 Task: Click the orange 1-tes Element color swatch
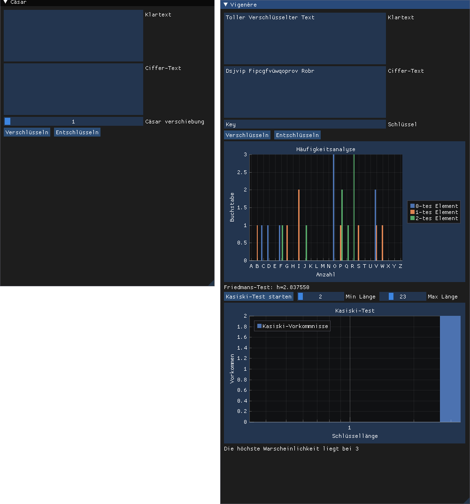[x=412, y=212]
